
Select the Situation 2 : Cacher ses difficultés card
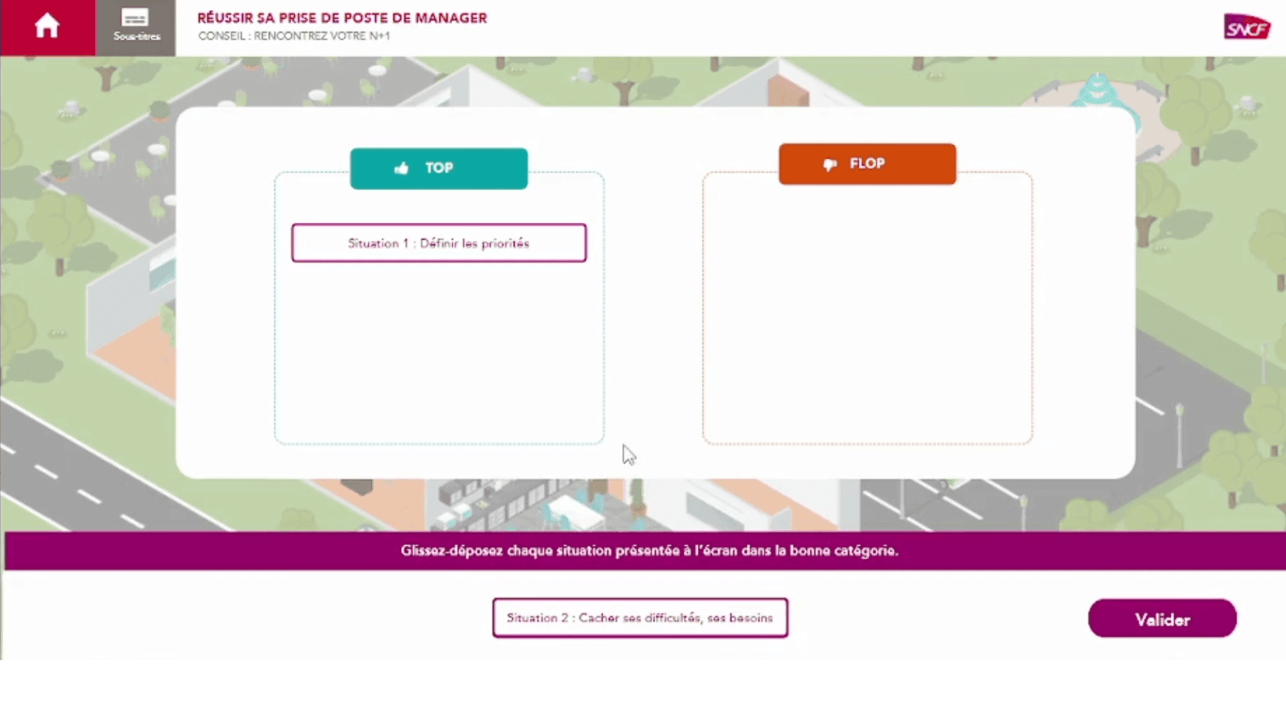[640, 618]
